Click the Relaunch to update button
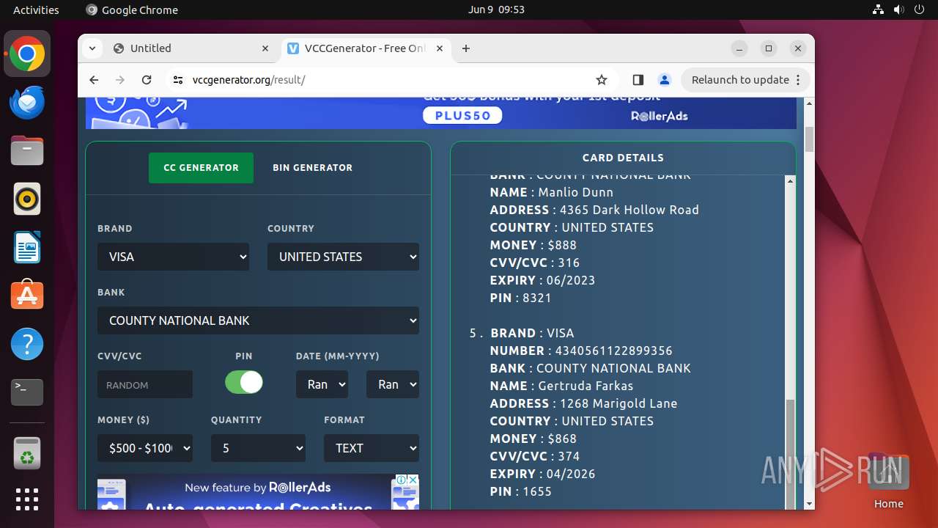 746,80
